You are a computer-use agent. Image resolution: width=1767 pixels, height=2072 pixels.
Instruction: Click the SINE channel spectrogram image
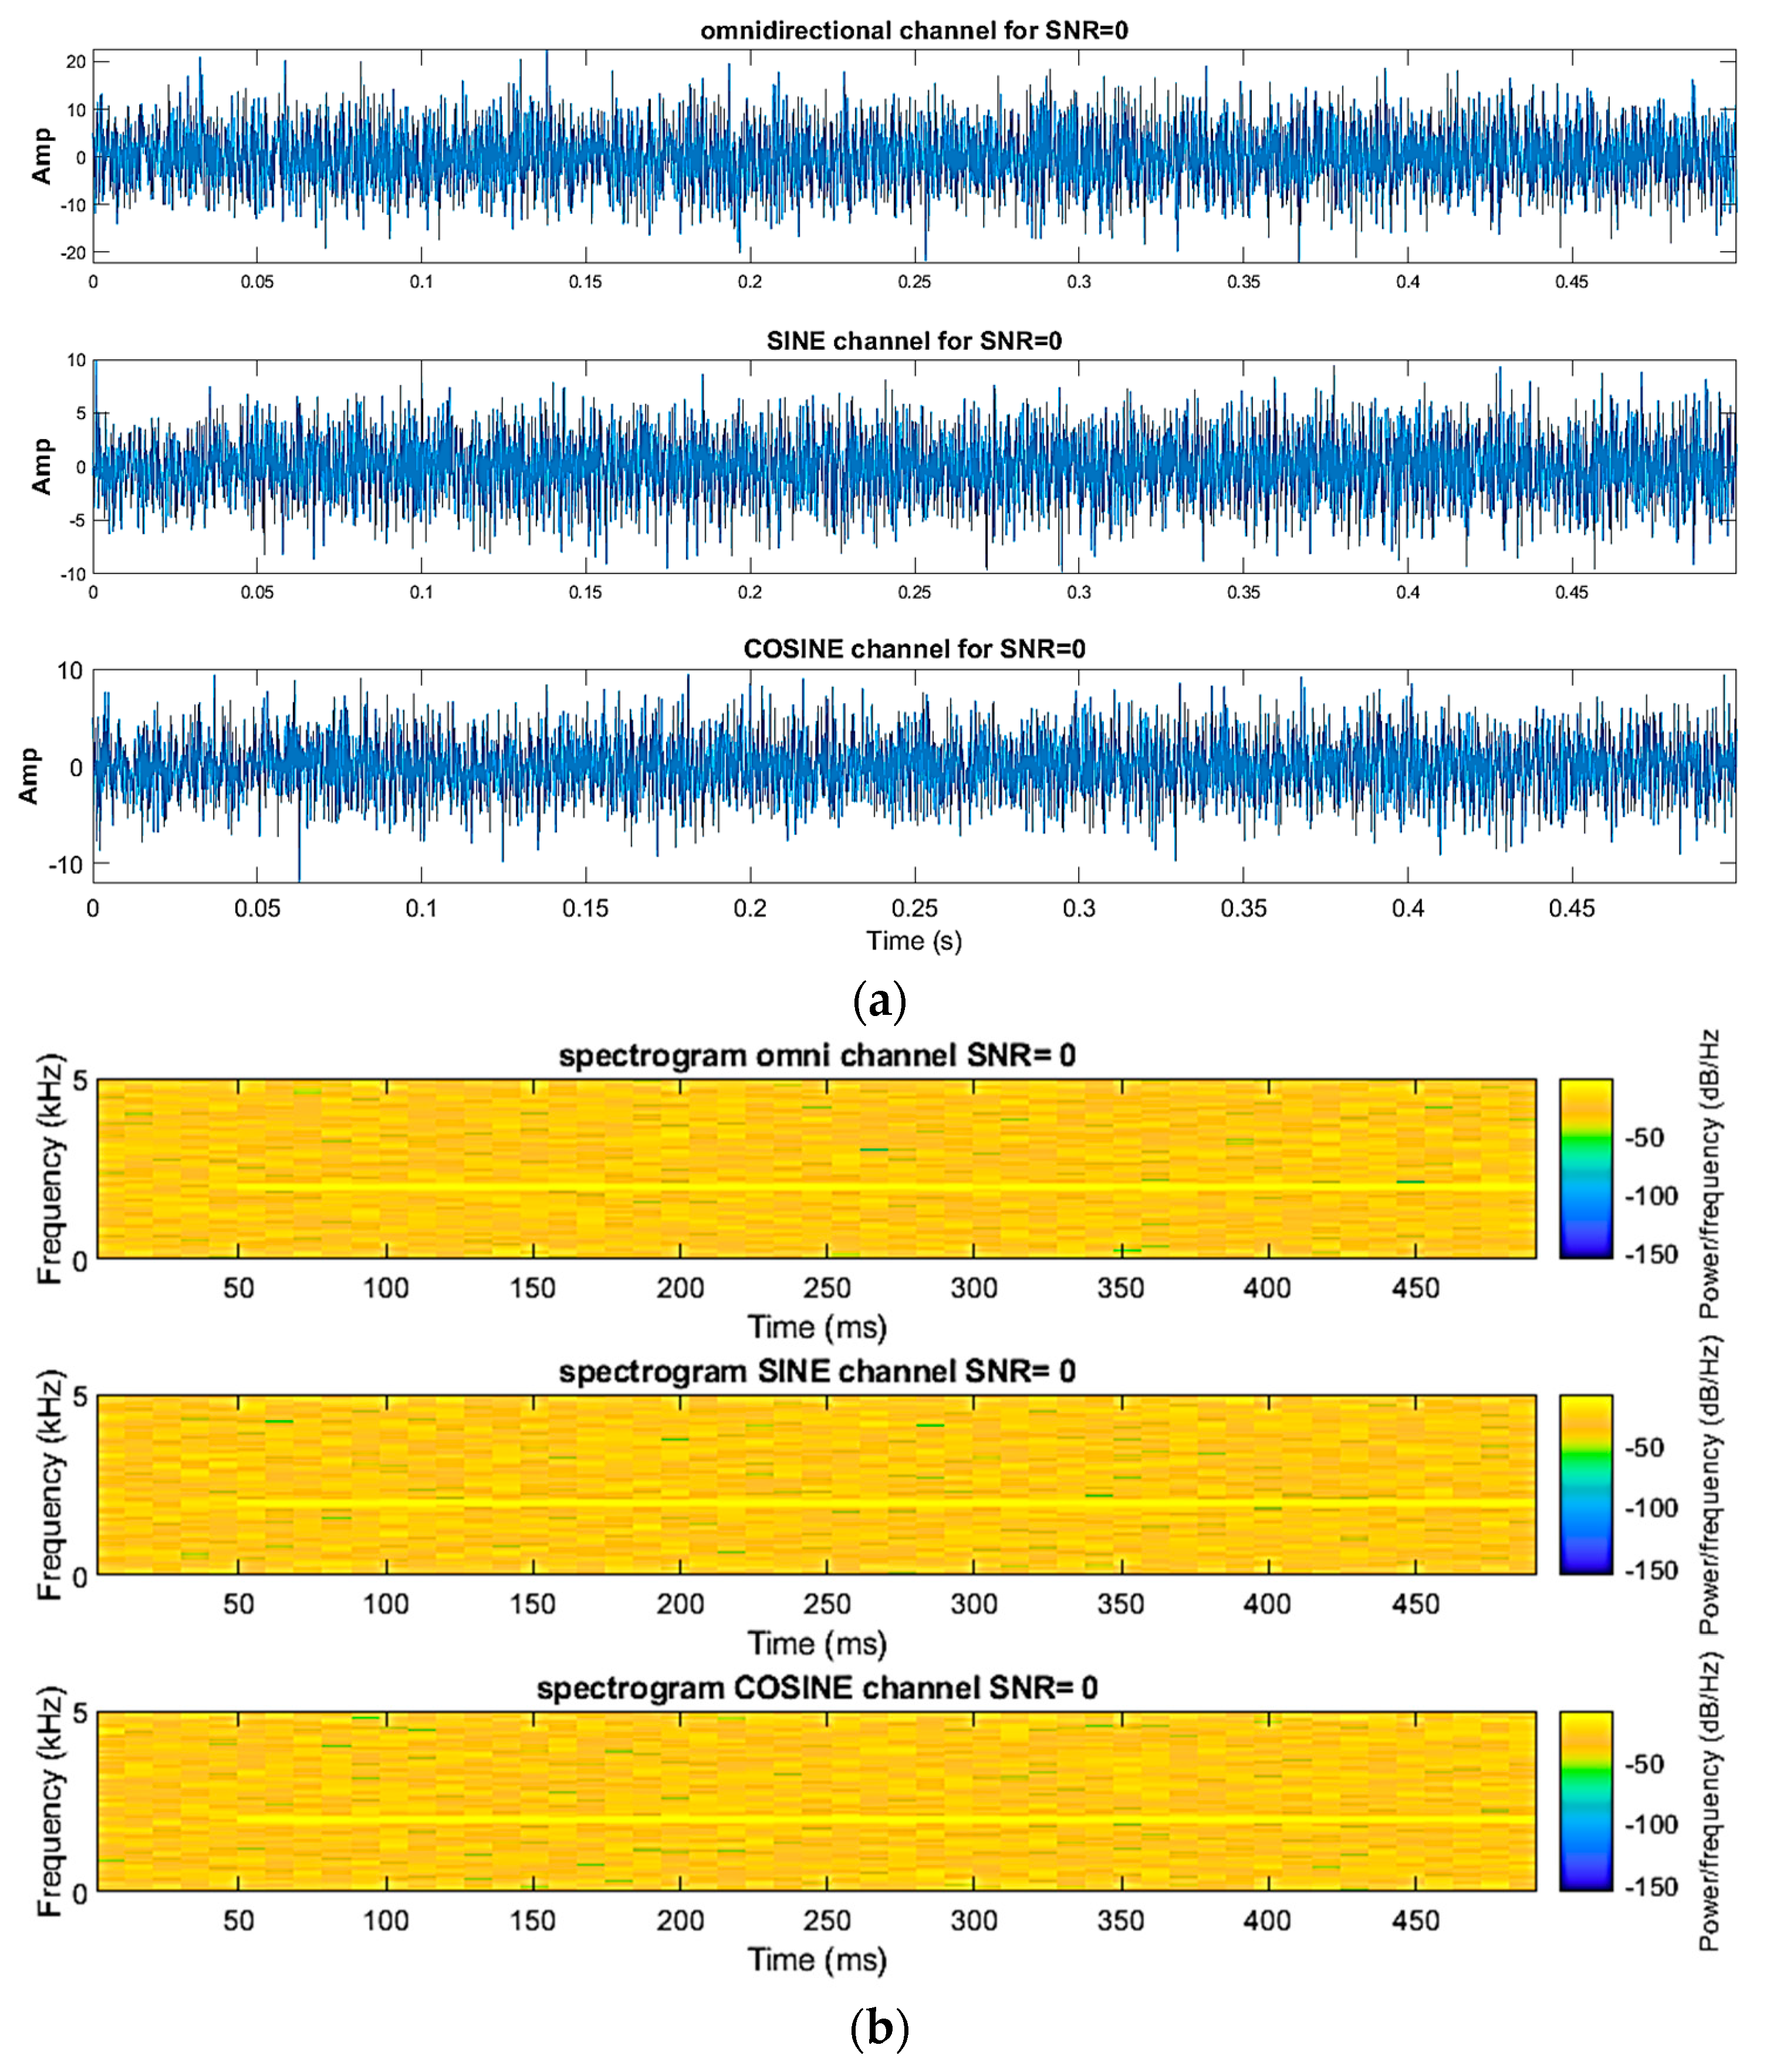coord(816,1484)
